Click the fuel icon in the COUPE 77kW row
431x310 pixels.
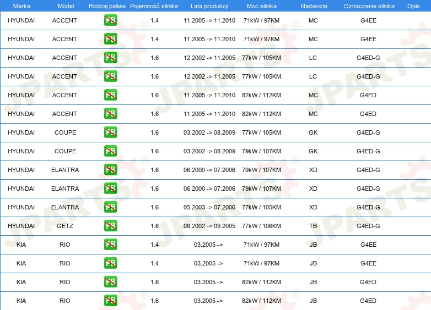110,132
